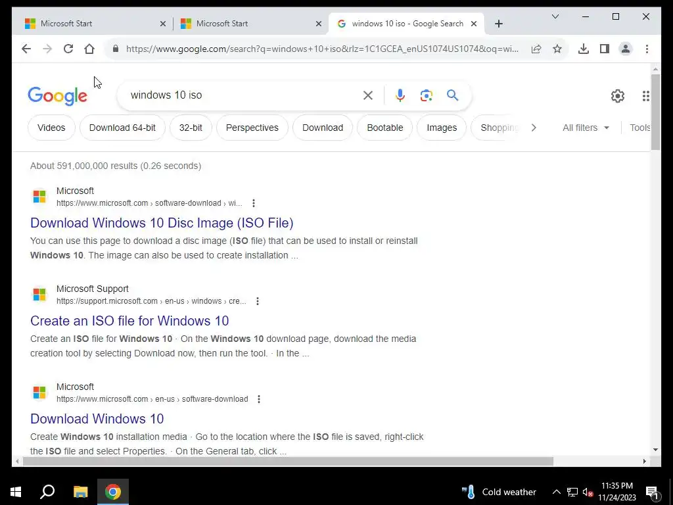673x505 pixels.
Task: Open the Chrome profile avatar
Action: [626, 49]
